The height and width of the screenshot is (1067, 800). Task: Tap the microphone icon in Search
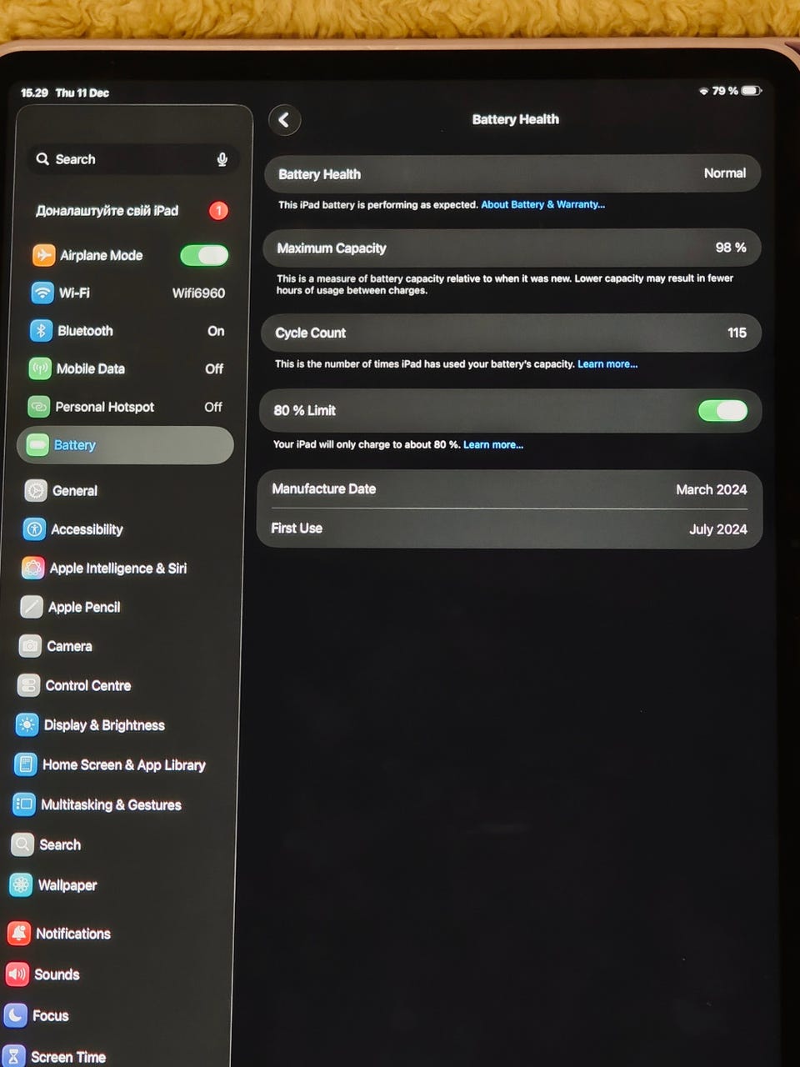tap(222, 159)
